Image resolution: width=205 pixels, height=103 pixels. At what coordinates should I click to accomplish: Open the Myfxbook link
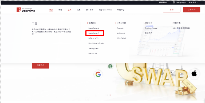(121, 33)
